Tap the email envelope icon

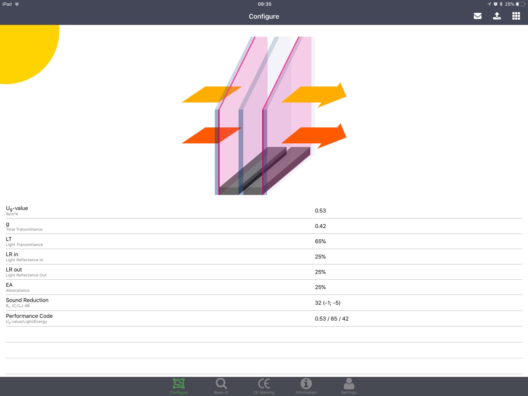tap(477, 16)
